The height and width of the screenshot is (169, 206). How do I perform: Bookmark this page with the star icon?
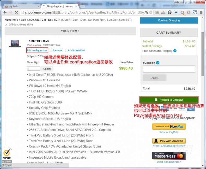pos(151,12)
